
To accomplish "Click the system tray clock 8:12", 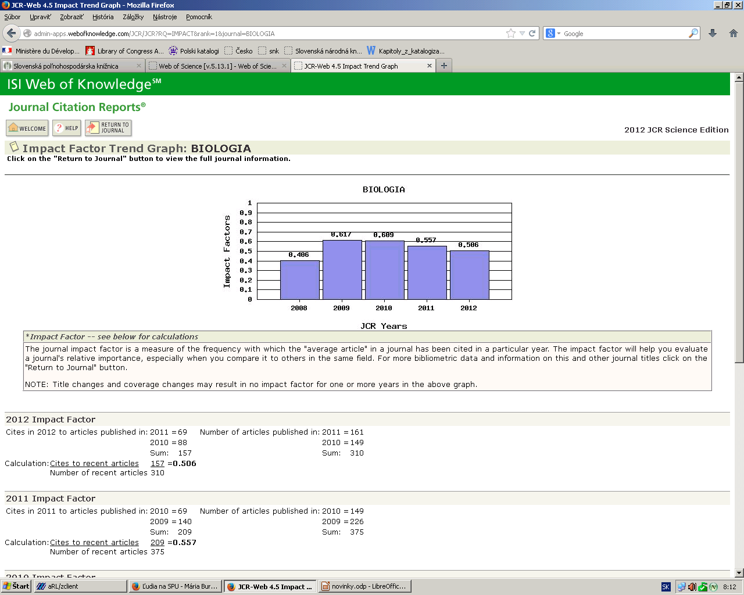I will click(x=729, y=587).
